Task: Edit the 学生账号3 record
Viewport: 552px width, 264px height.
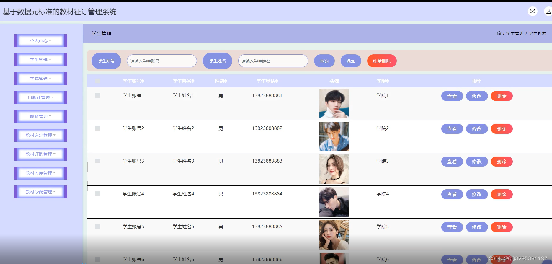Action: pos(477,162)
